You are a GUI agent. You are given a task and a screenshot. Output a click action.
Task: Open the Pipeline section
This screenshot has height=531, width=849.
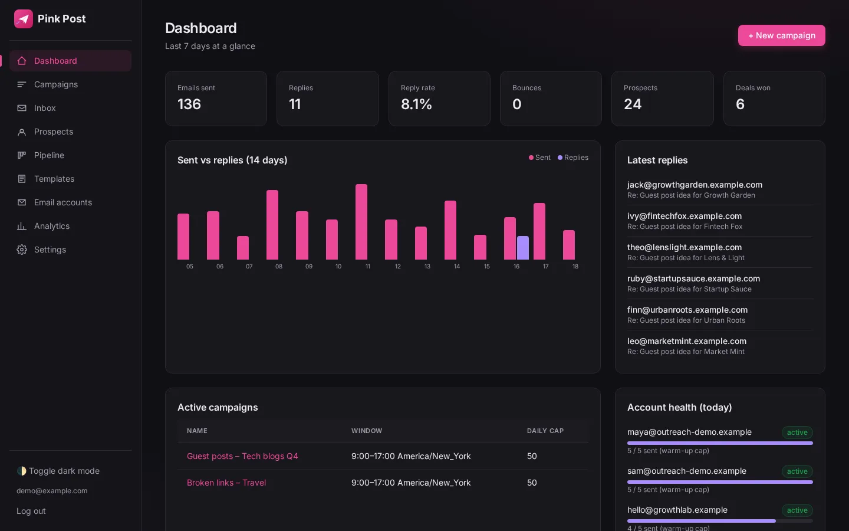(70, 155)
